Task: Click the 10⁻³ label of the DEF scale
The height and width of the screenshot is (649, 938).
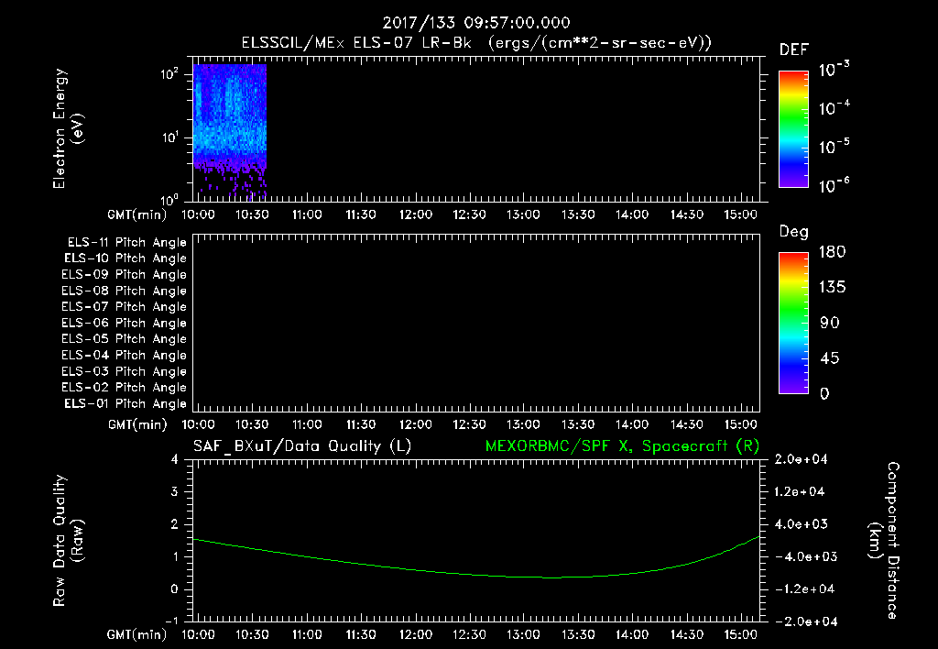Action: click(834, 70)
